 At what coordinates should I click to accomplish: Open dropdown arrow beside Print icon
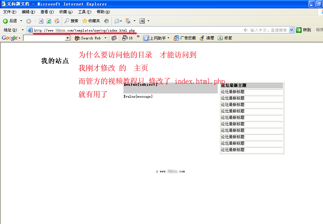[134, 21]
